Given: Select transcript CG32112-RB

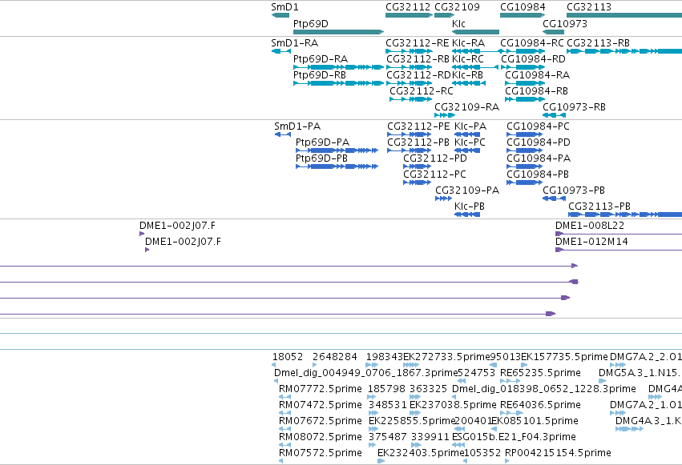Looking at the screenshot, I should point(418,58).
